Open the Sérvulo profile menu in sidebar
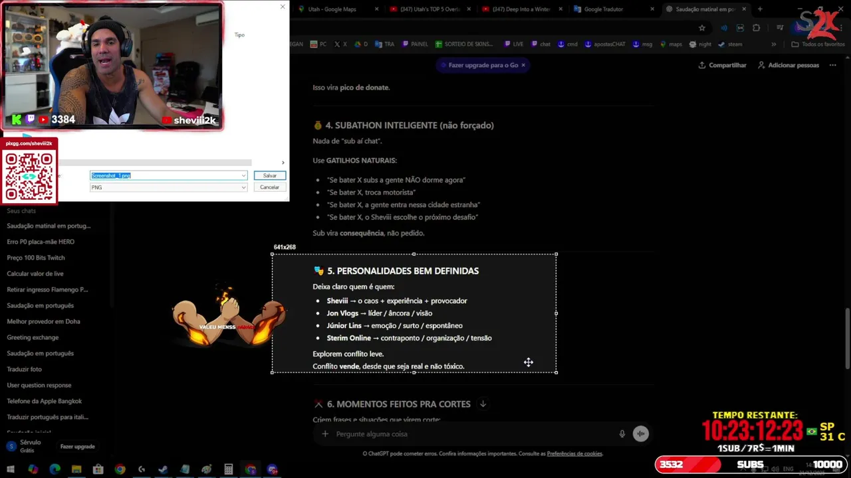Viewport: 851px width, 478px height. coord(23,446)
